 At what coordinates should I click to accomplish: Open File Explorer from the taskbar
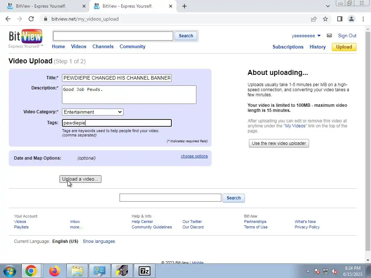[77, 271]
